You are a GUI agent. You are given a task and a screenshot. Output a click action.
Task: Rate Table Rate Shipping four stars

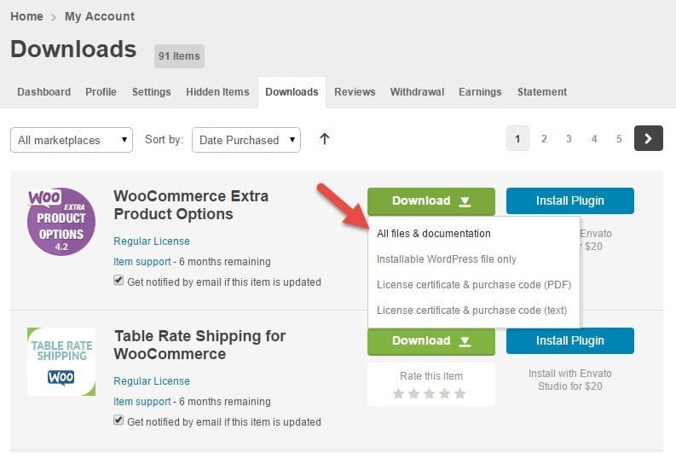coord(444,393)
